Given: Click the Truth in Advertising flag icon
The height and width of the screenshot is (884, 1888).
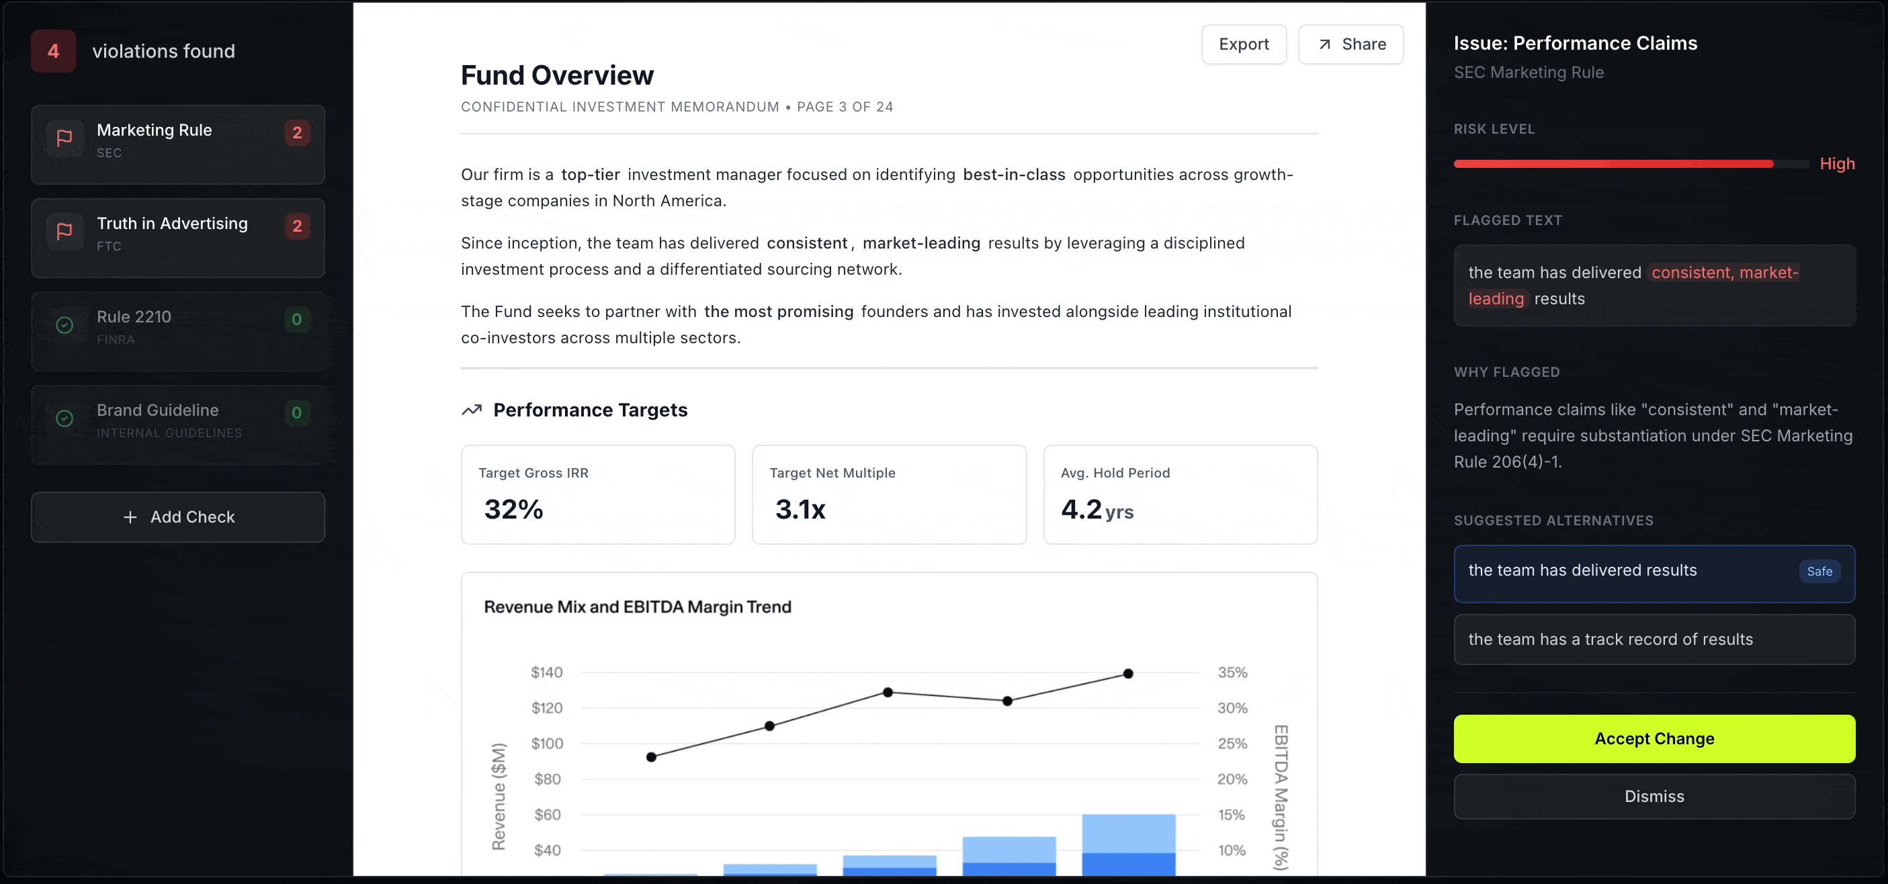Looking at the screenshot, I should tap(65, 232).
